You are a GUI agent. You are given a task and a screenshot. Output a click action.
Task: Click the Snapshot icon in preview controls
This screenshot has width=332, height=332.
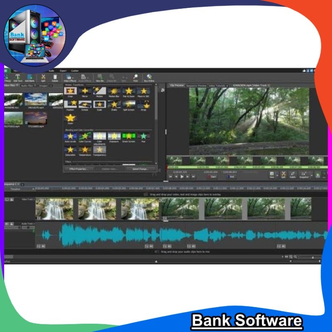(304, 175)
